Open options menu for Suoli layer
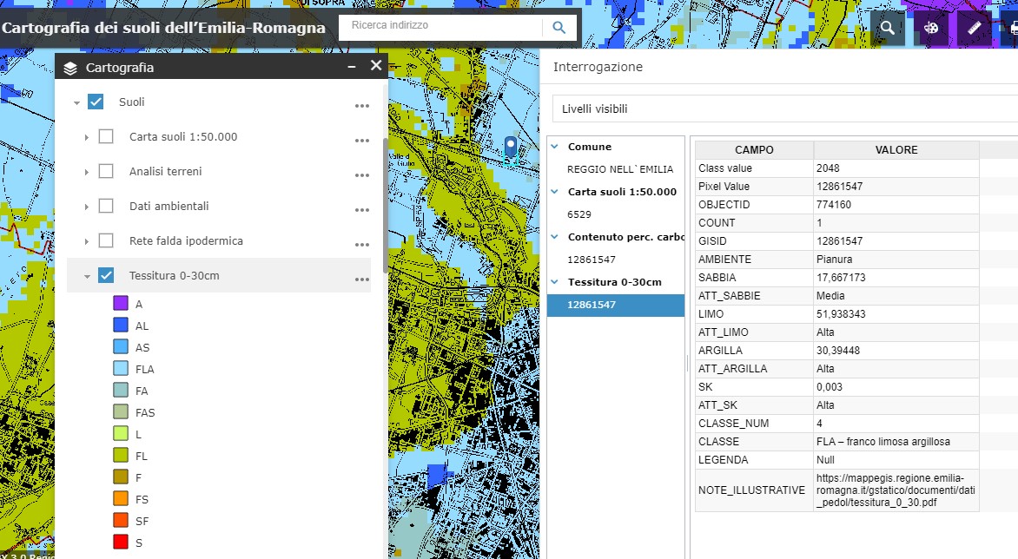The width and height of the screenshot is (1018, 559). 362,106
